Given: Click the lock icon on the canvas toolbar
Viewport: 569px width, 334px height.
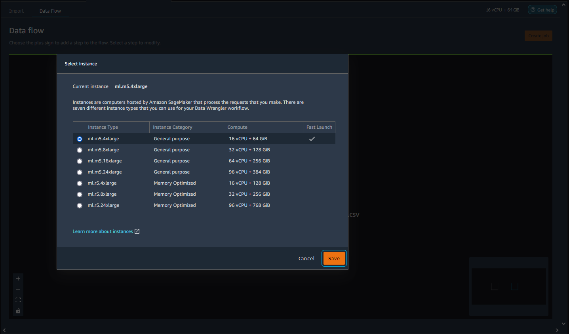Looking at the screenshot, I should 18,311.
